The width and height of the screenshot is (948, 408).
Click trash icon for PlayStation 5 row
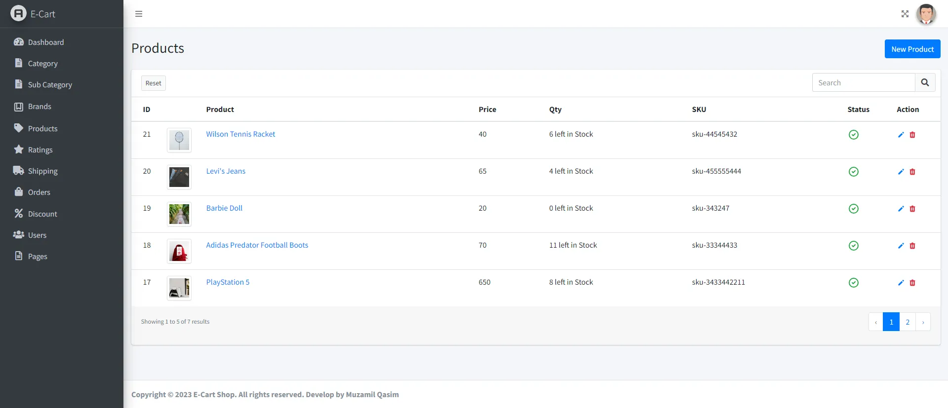pyautogui.click(x=912, y=283)
